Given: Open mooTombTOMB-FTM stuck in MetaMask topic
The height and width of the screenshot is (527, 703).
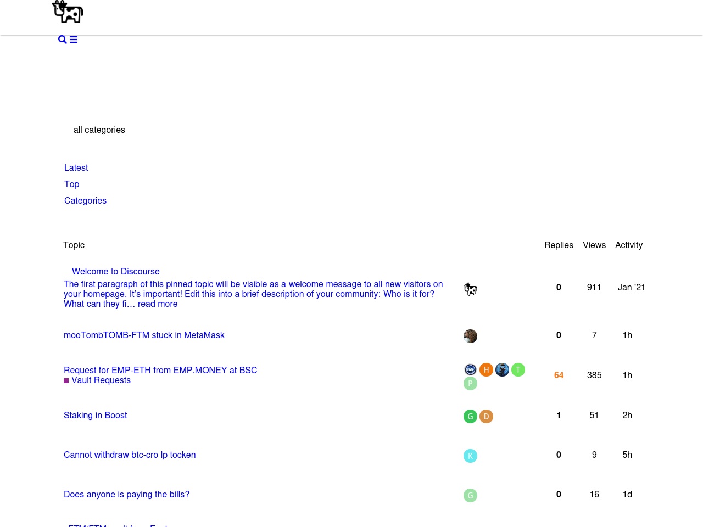Looking at the screenshot, I should tap(144, 335).
